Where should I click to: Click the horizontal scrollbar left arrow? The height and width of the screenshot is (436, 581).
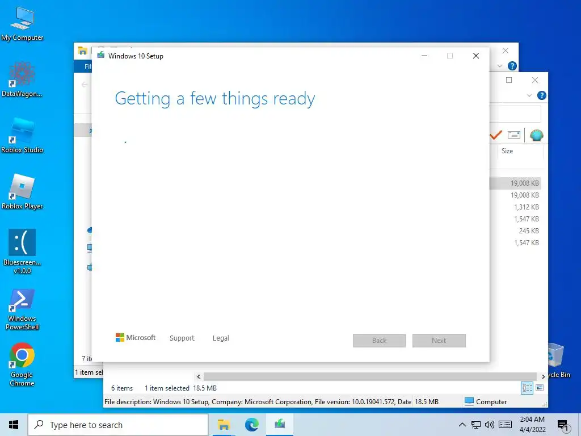(199, 377)
